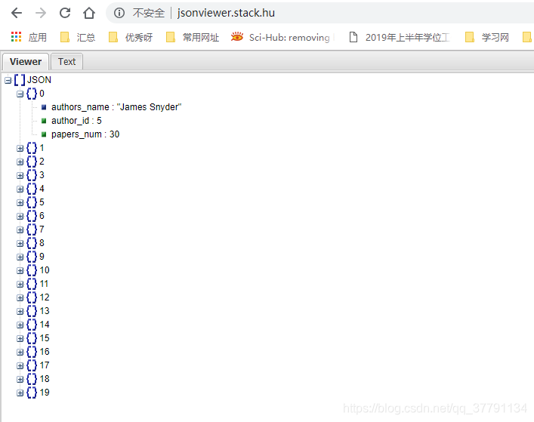The width and height of the screenshot is (534, 422).
Task: Select the author_id : 5 row
Action: (76, 121)
